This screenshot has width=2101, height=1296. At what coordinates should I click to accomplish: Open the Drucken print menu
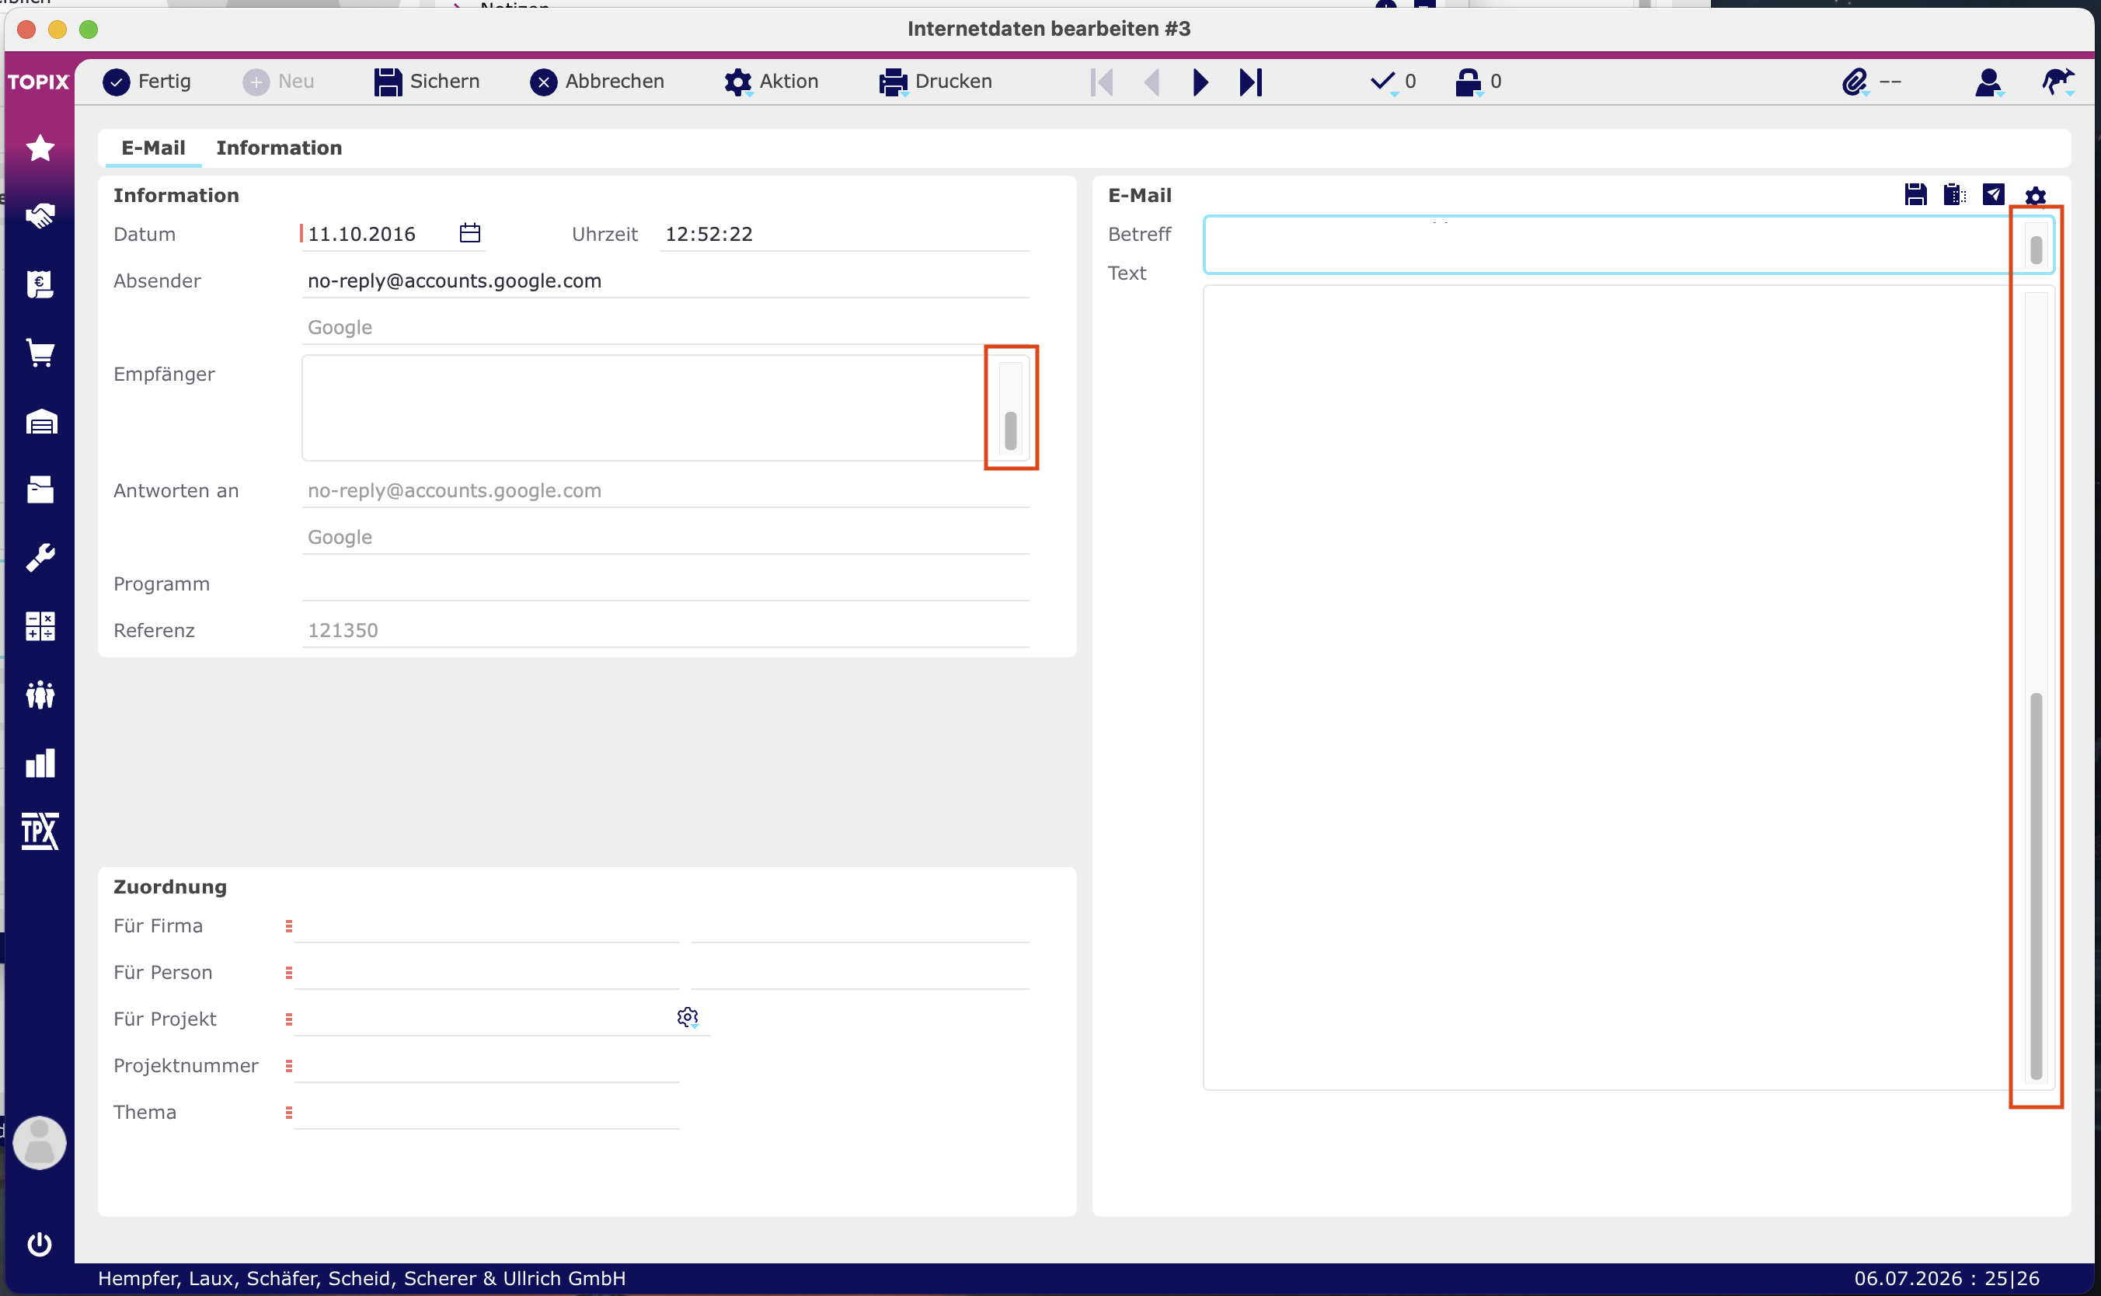click(x=936, y=82)
